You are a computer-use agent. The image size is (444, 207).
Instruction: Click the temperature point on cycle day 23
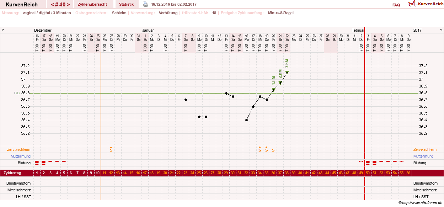(186, 100)
